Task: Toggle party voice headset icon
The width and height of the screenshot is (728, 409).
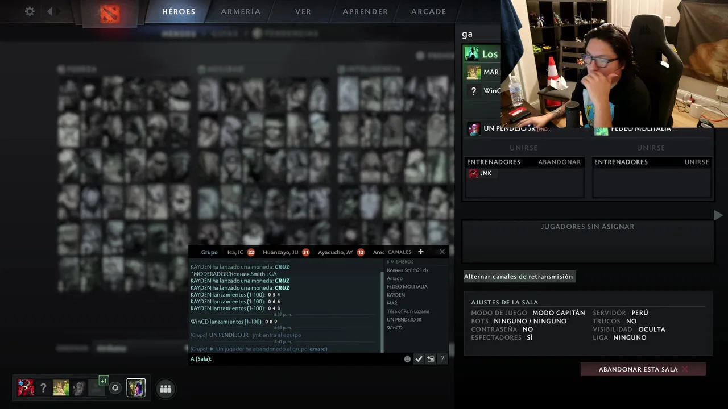Action: coord(115,388)
